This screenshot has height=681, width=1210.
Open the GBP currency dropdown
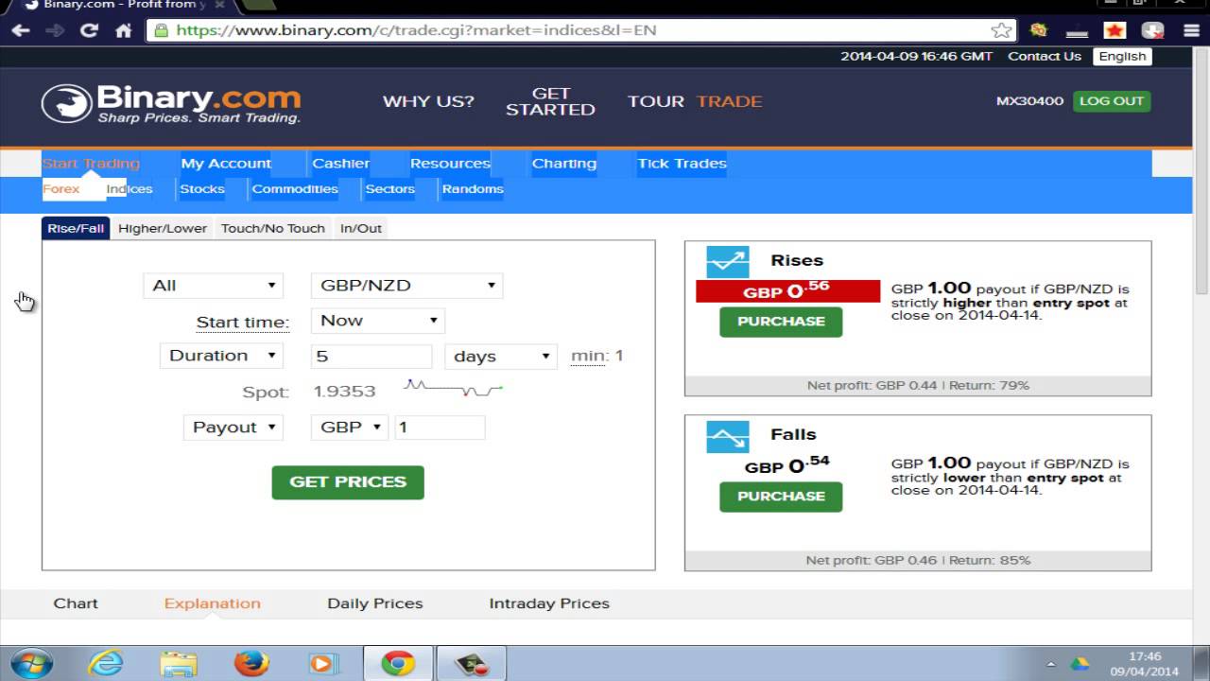coord(350,428)
